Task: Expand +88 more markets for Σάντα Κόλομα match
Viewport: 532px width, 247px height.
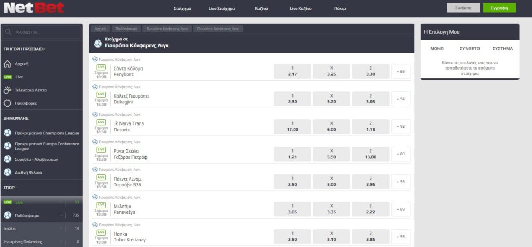Action: tap(401, 71)
